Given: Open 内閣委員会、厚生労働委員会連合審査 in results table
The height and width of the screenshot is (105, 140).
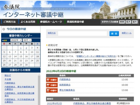Looking at the screenshot, I should pos(92,103).
